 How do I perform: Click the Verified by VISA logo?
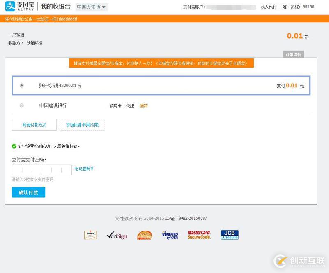pyautogui.click(x=170, y=235)
